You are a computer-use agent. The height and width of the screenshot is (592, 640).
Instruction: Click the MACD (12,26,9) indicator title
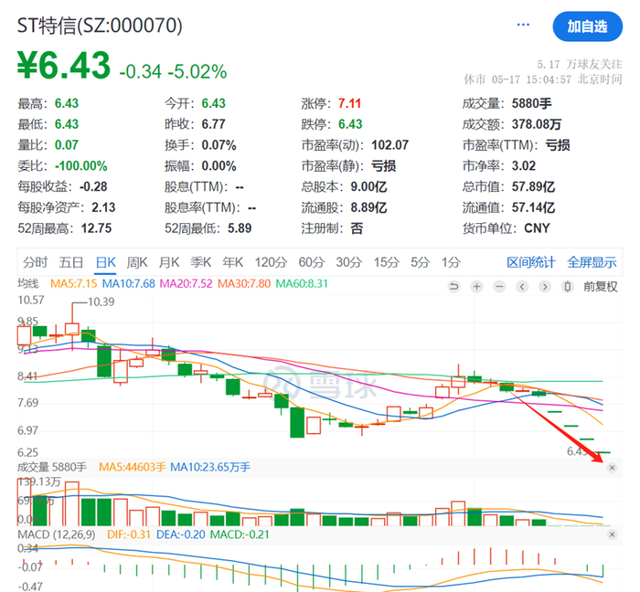57,534
